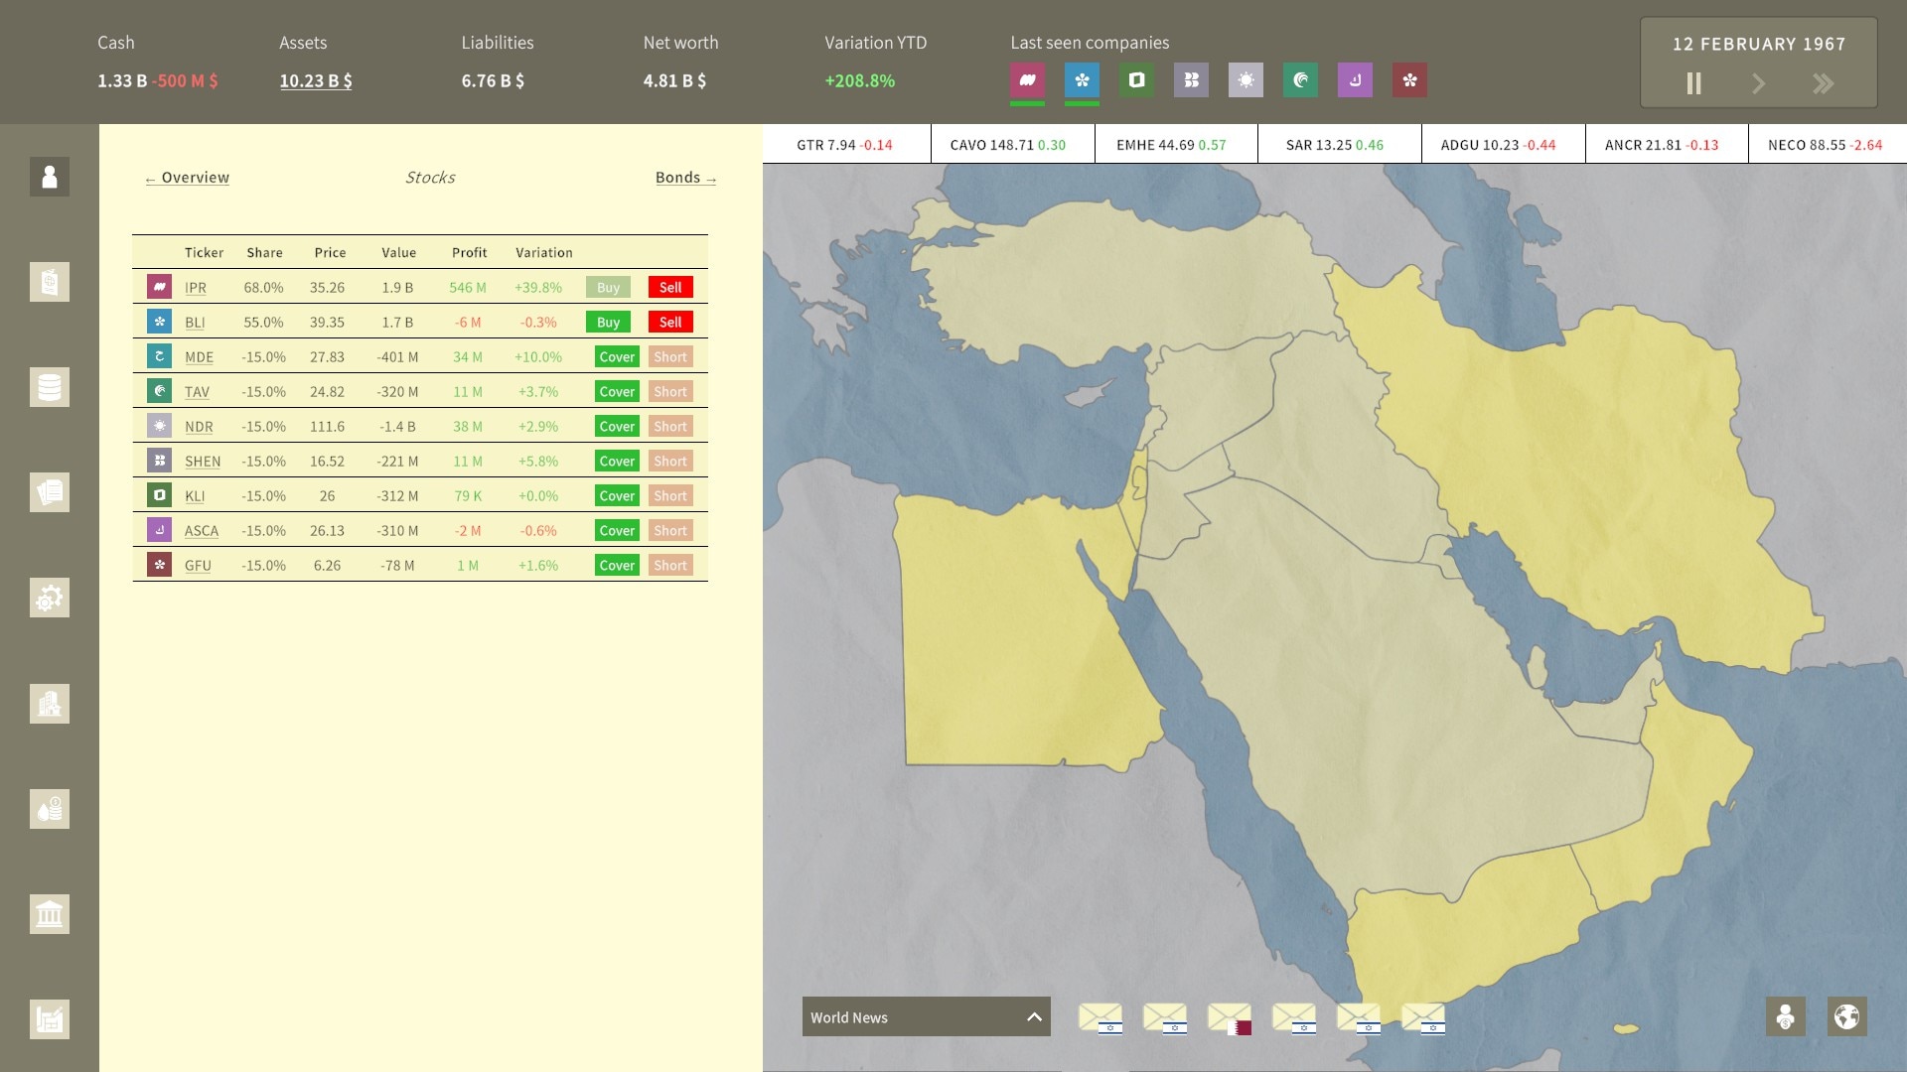Navigate to Bonds page
This screenshot has width=1907, height=1072.
(685, 177)
